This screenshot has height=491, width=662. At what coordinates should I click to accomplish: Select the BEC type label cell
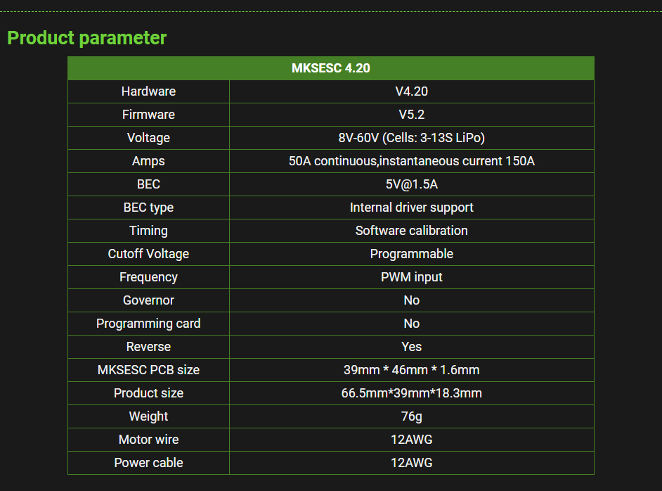(x=148, y=208)
